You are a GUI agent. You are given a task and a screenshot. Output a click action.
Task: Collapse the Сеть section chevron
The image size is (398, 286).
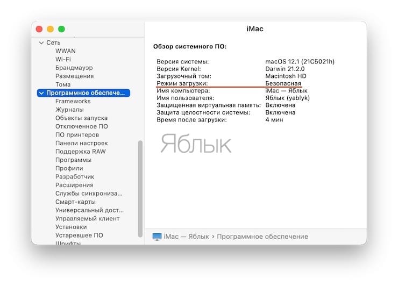(x=41, y=43)
